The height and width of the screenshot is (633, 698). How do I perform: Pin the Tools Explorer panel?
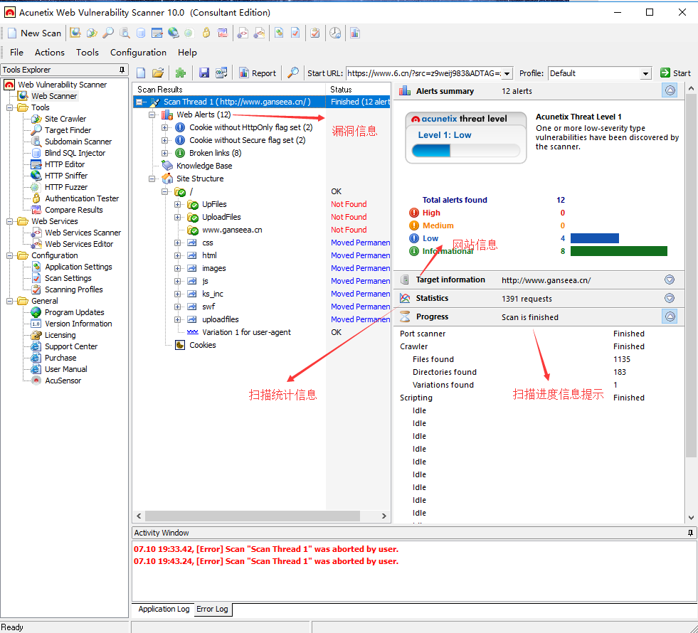[122, 70]
